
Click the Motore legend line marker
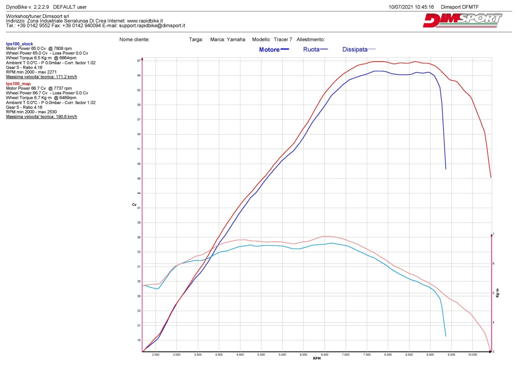[285, 49]
